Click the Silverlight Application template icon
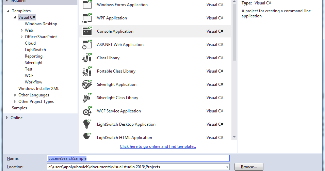The image size is (325, 171). click(x=87, y=84)
